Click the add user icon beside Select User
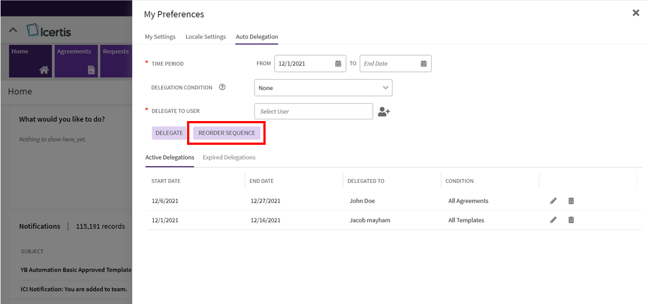This screenshot has height=304, width=648. point(383,112)
